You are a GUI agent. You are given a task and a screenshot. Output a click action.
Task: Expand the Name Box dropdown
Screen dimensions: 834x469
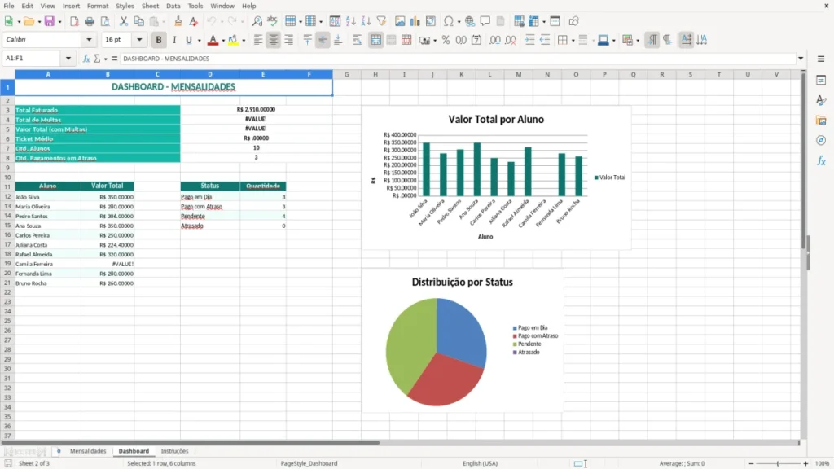coord(68,59)
